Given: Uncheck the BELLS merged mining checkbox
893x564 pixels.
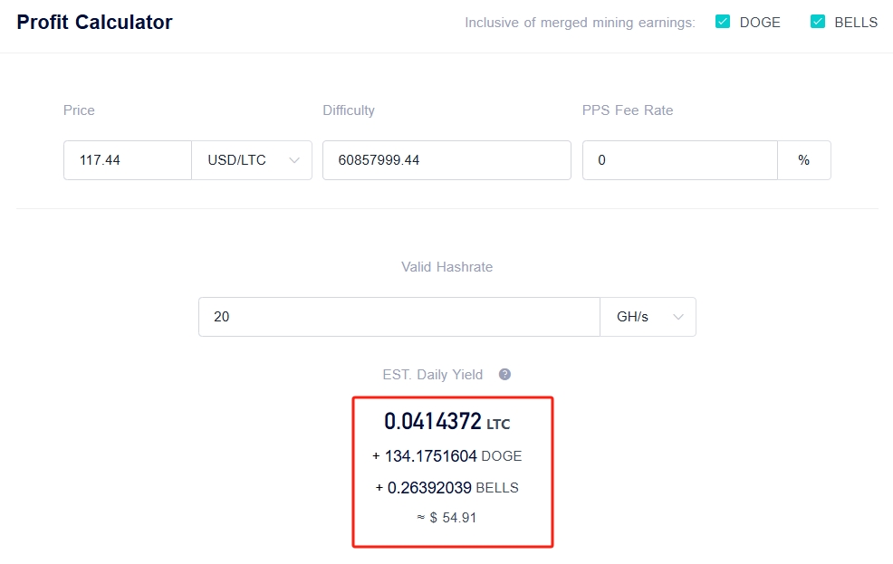Looking at the screenshot, I should pos(818,22).
